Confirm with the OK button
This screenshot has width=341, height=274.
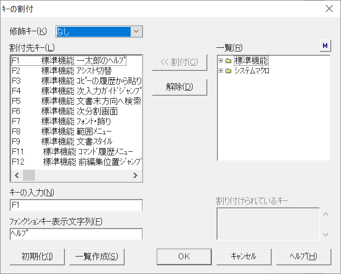pos(184,257)
